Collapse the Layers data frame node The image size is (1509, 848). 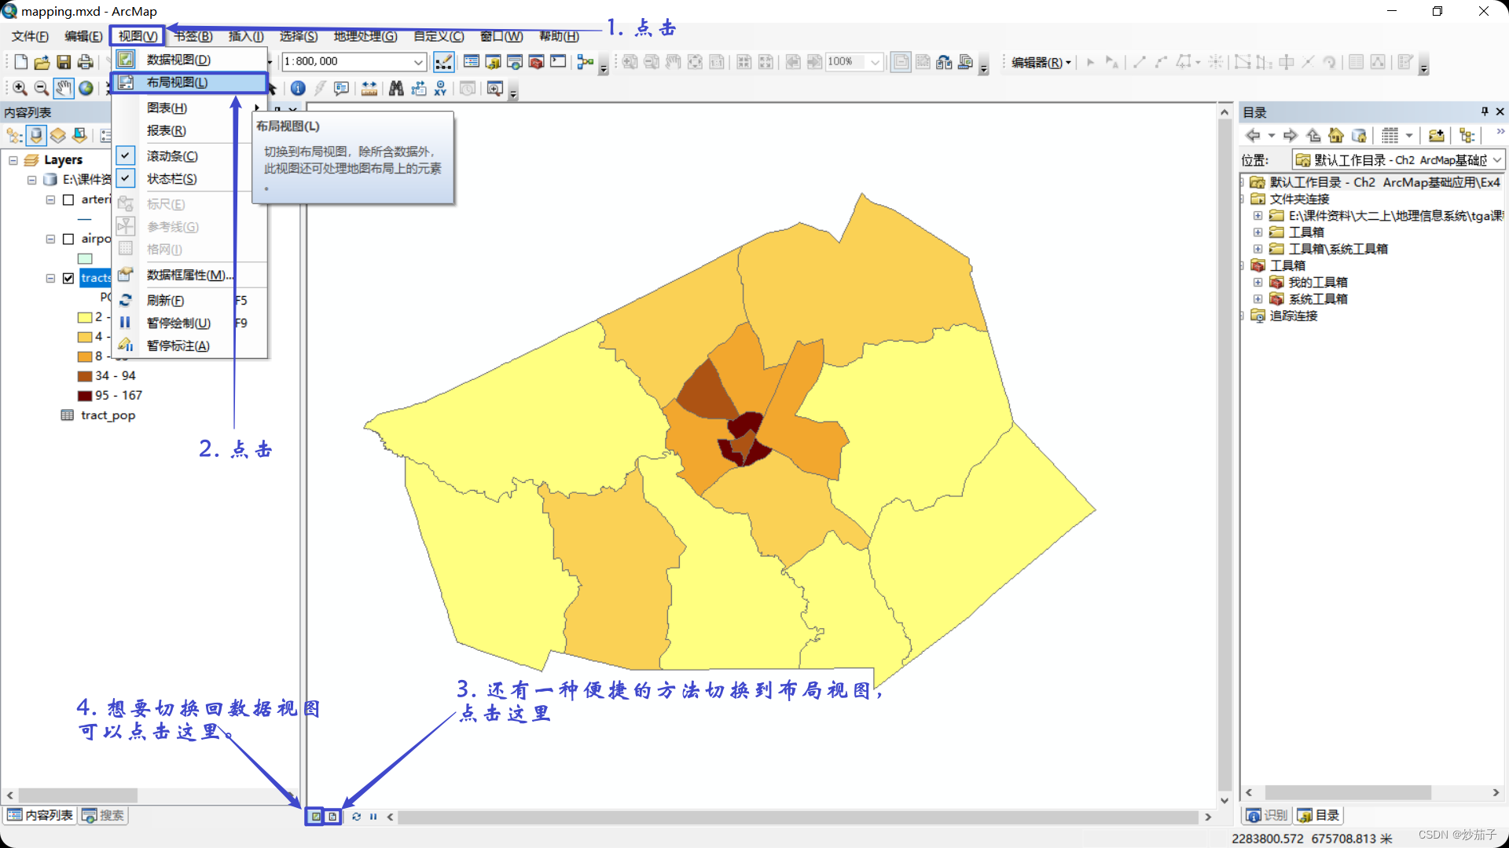[x=13, y=160]
